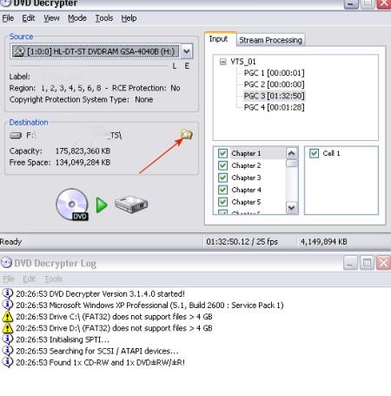Click the green play decrypt button
Viewport: 391px width, 396px height.
(102, 205)
